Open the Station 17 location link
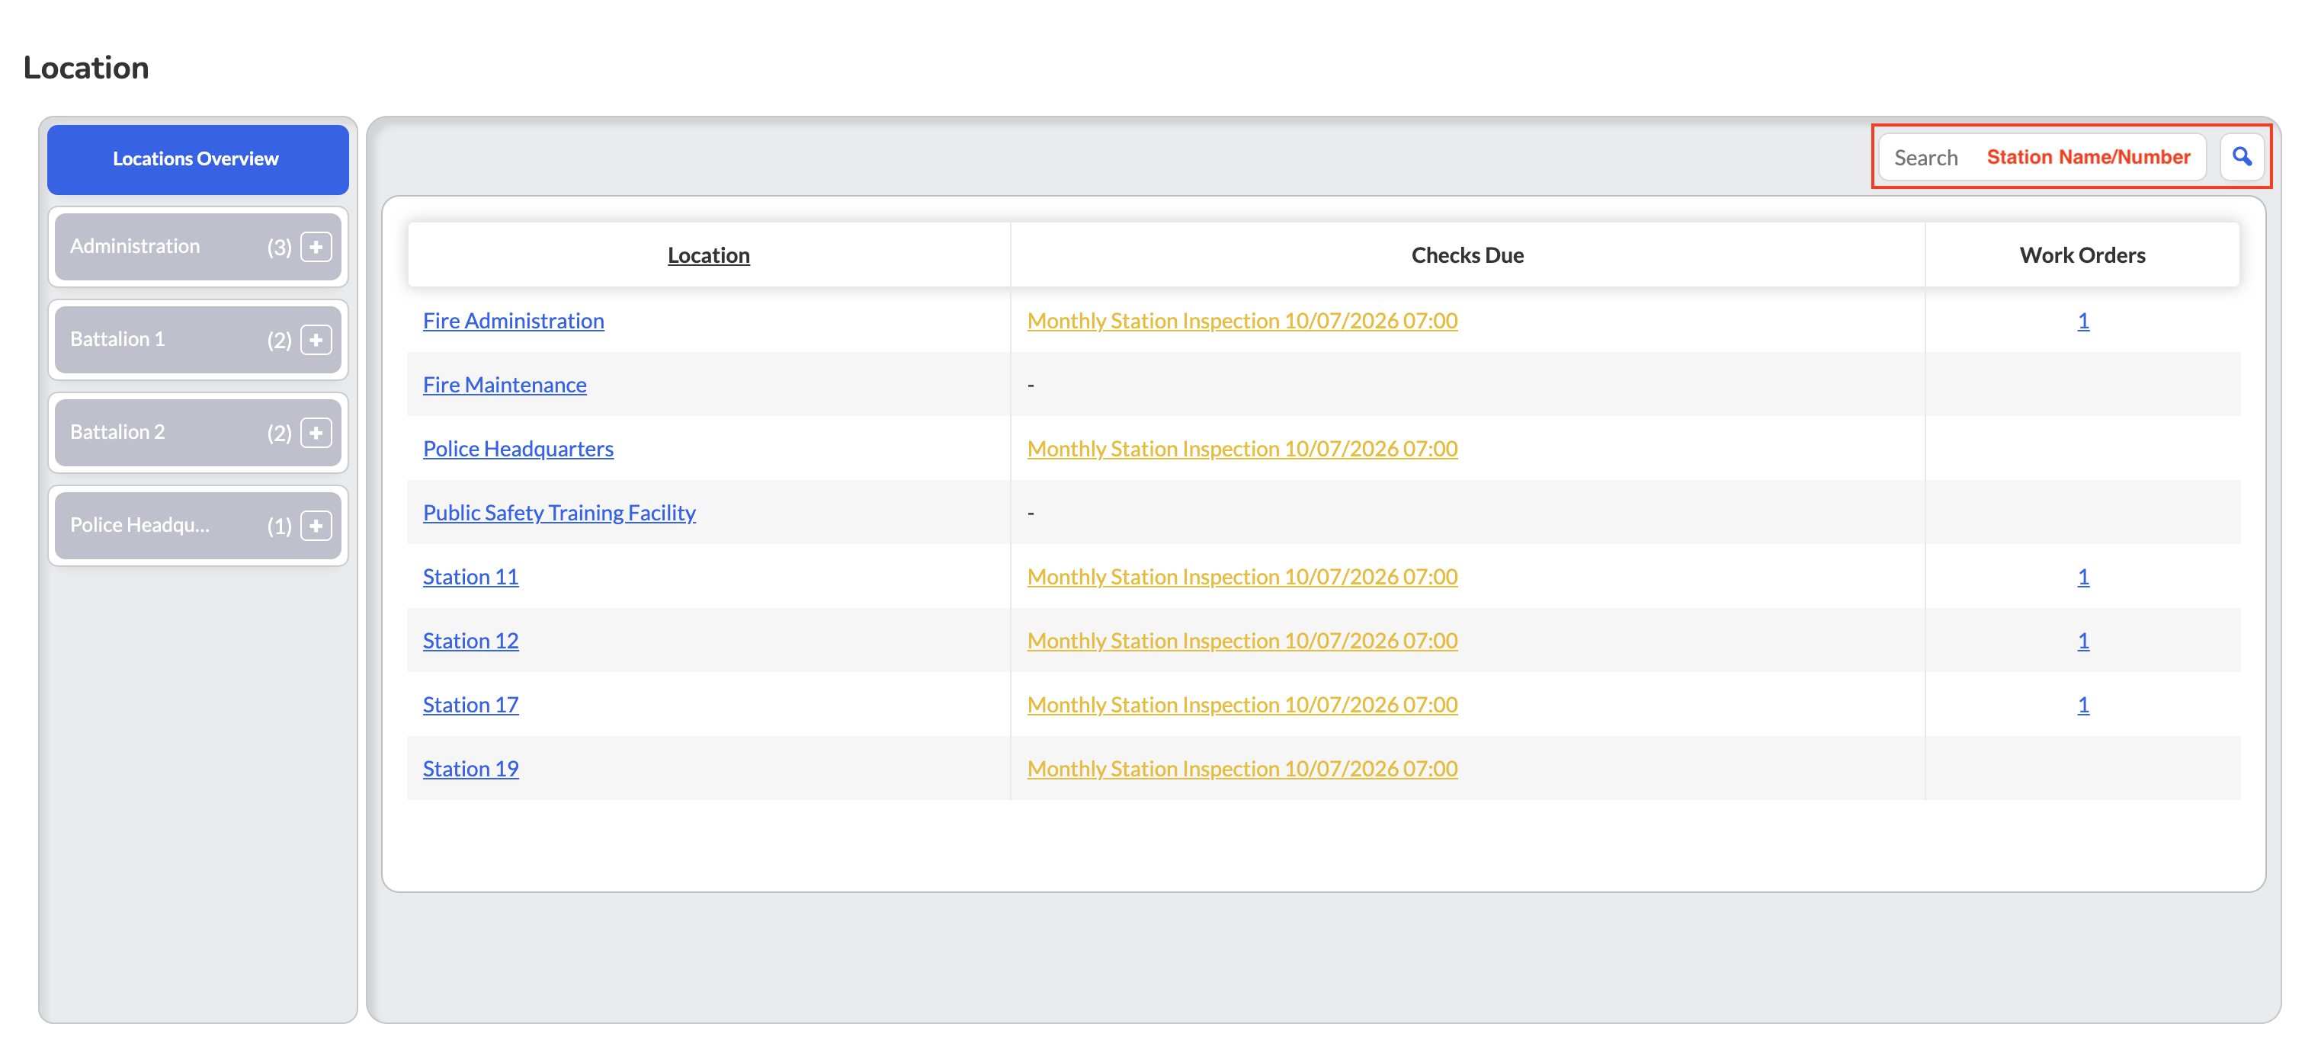Image resolution: width=2305 pixels, height=1056 pixels. [x=470, y=705]
